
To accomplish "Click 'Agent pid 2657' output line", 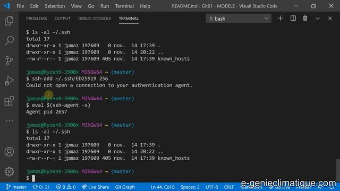I will point(46,112).
